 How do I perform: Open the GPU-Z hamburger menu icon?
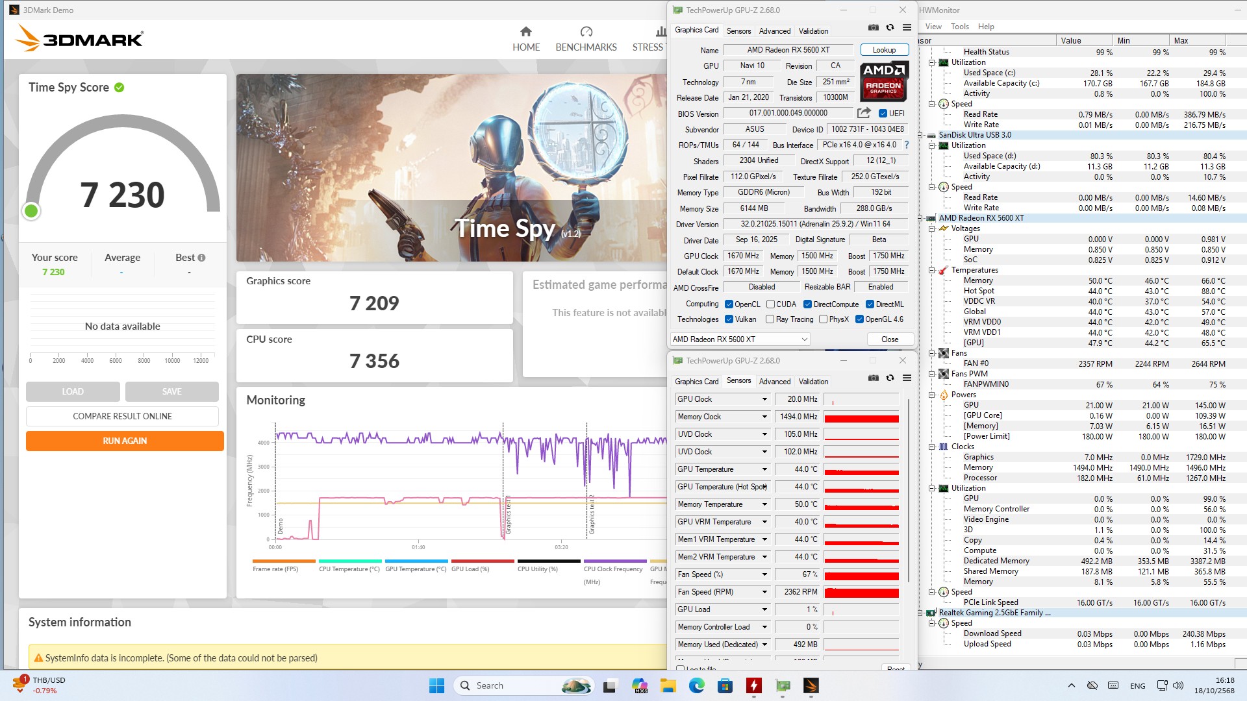coord(907,28)
